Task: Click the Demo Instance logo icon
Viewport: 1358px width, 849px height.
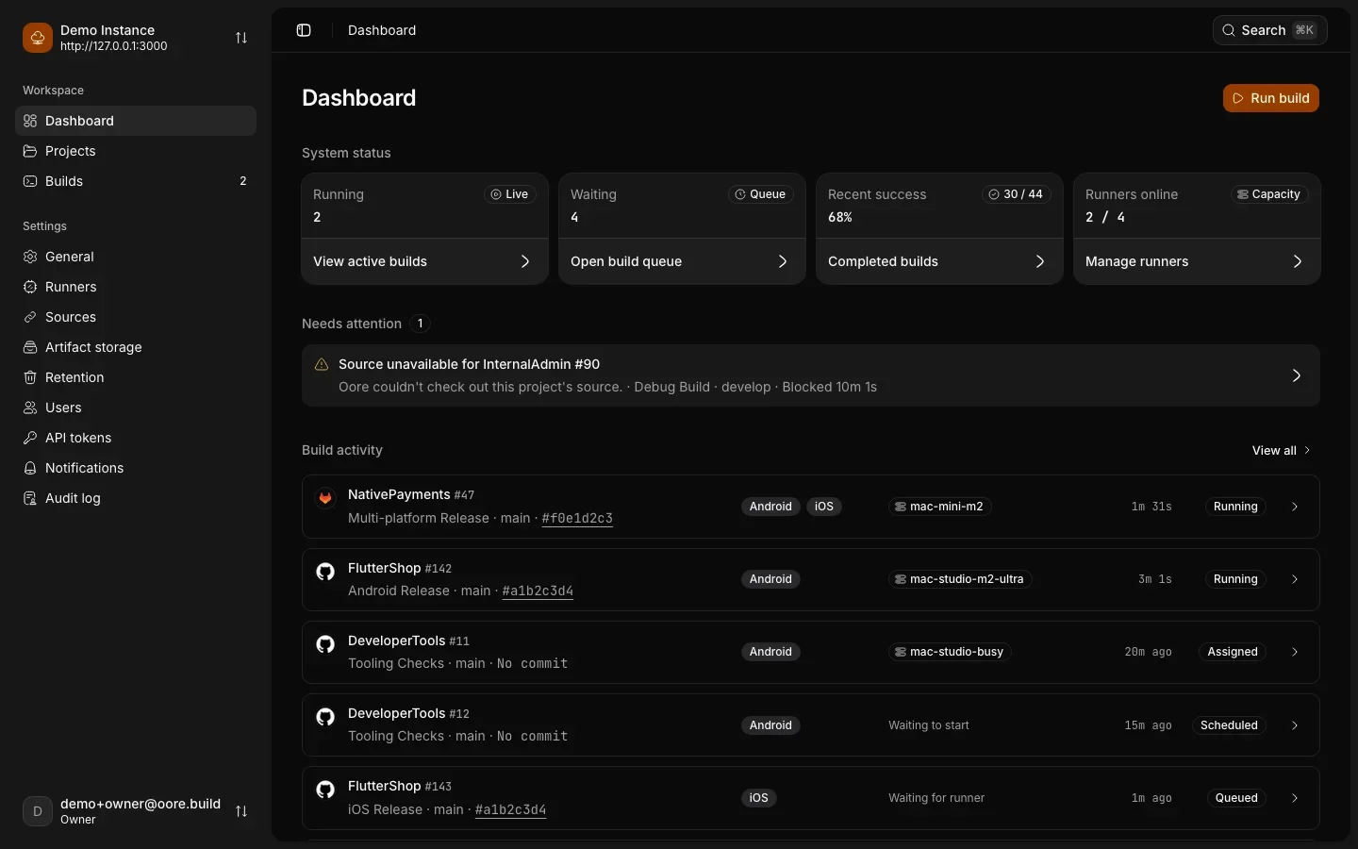Action: 38,38
